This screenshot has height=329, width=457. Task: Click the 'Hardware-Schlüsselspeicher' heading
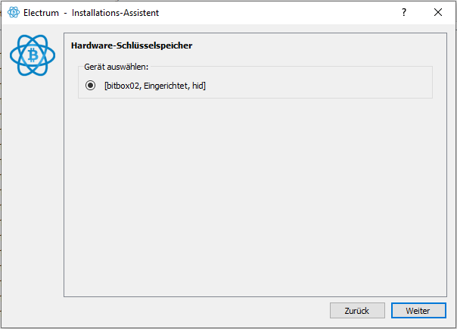coord(132,45)
